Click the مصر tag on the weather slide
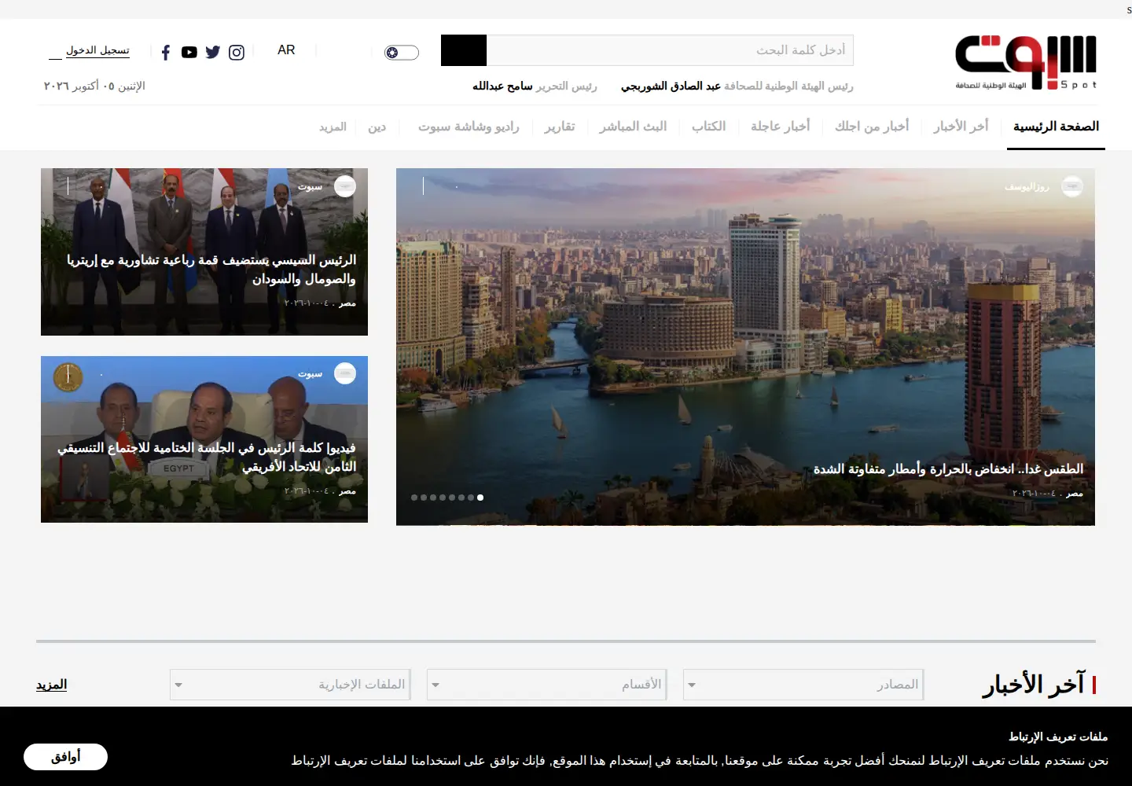The width and height of the screenshot is (1132, 786). 1075,494
